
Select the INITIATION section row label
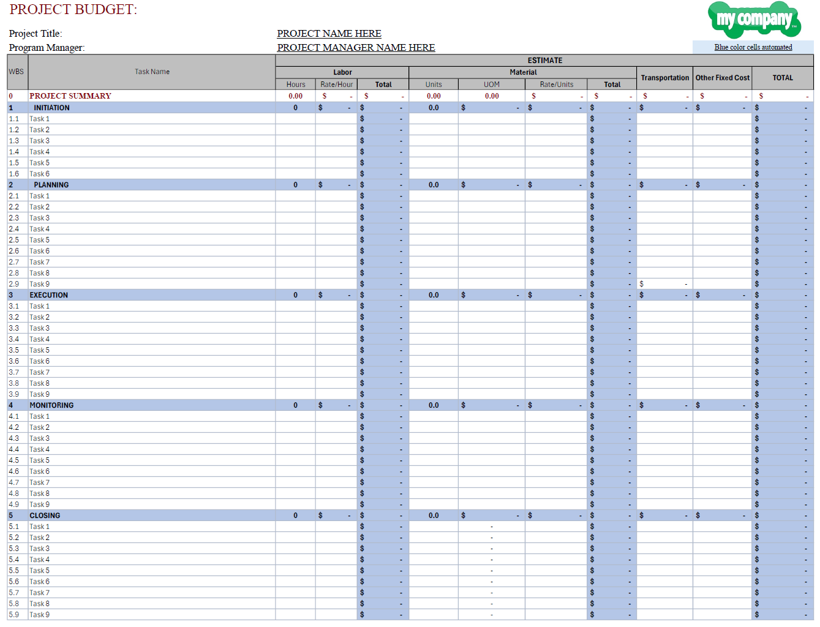click(x=51, y=108)
